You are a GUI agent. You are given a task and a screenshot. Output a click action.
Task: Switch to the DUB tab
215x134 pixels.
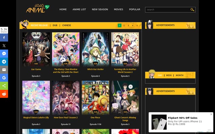tap(55, 25)
